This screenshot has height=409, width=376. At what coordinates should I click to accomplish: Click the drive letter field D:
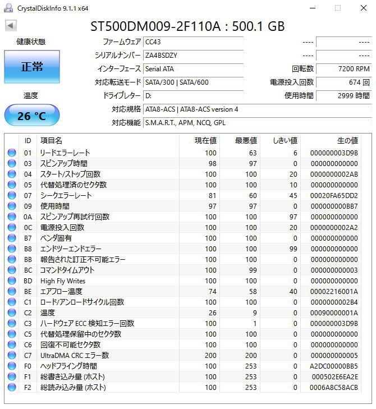pyautogui.click(x=194, y=96)
